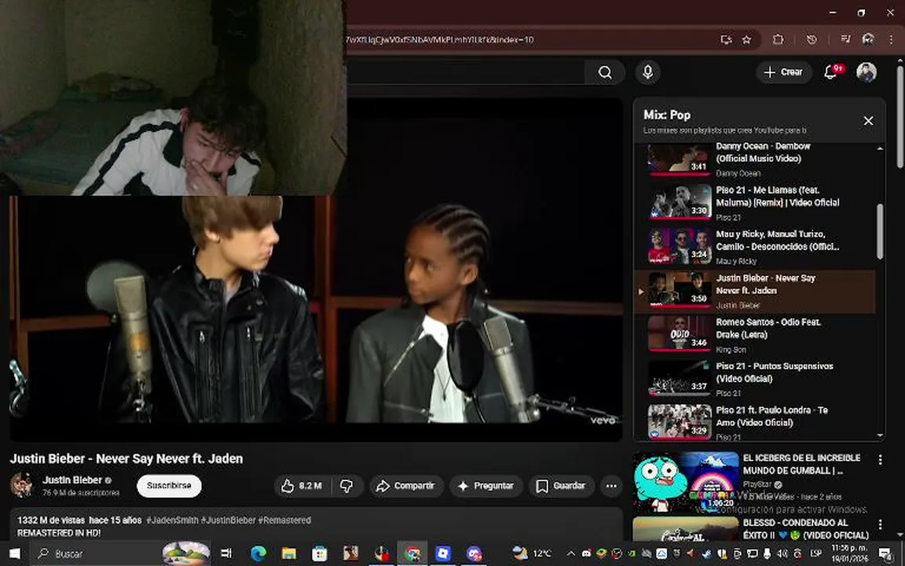The height and width of the screenshot is (566, 905).
Task: Open Chrome media controls icon
Action: point(845,39)
